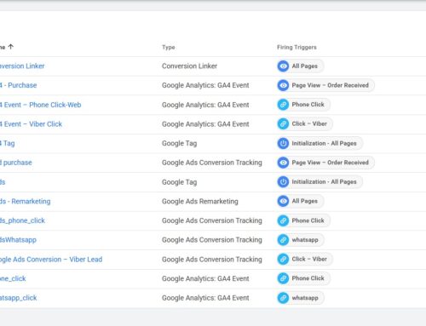426x326 pixels.
Task: Click 'Google Ads Conversion Tracking' in Viber Lead row
Action: tap(212, 260)
